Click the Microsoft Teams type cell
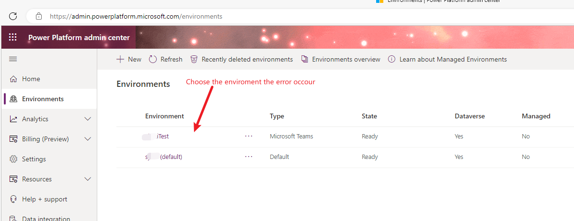574x221 pixels. [291, 137]
